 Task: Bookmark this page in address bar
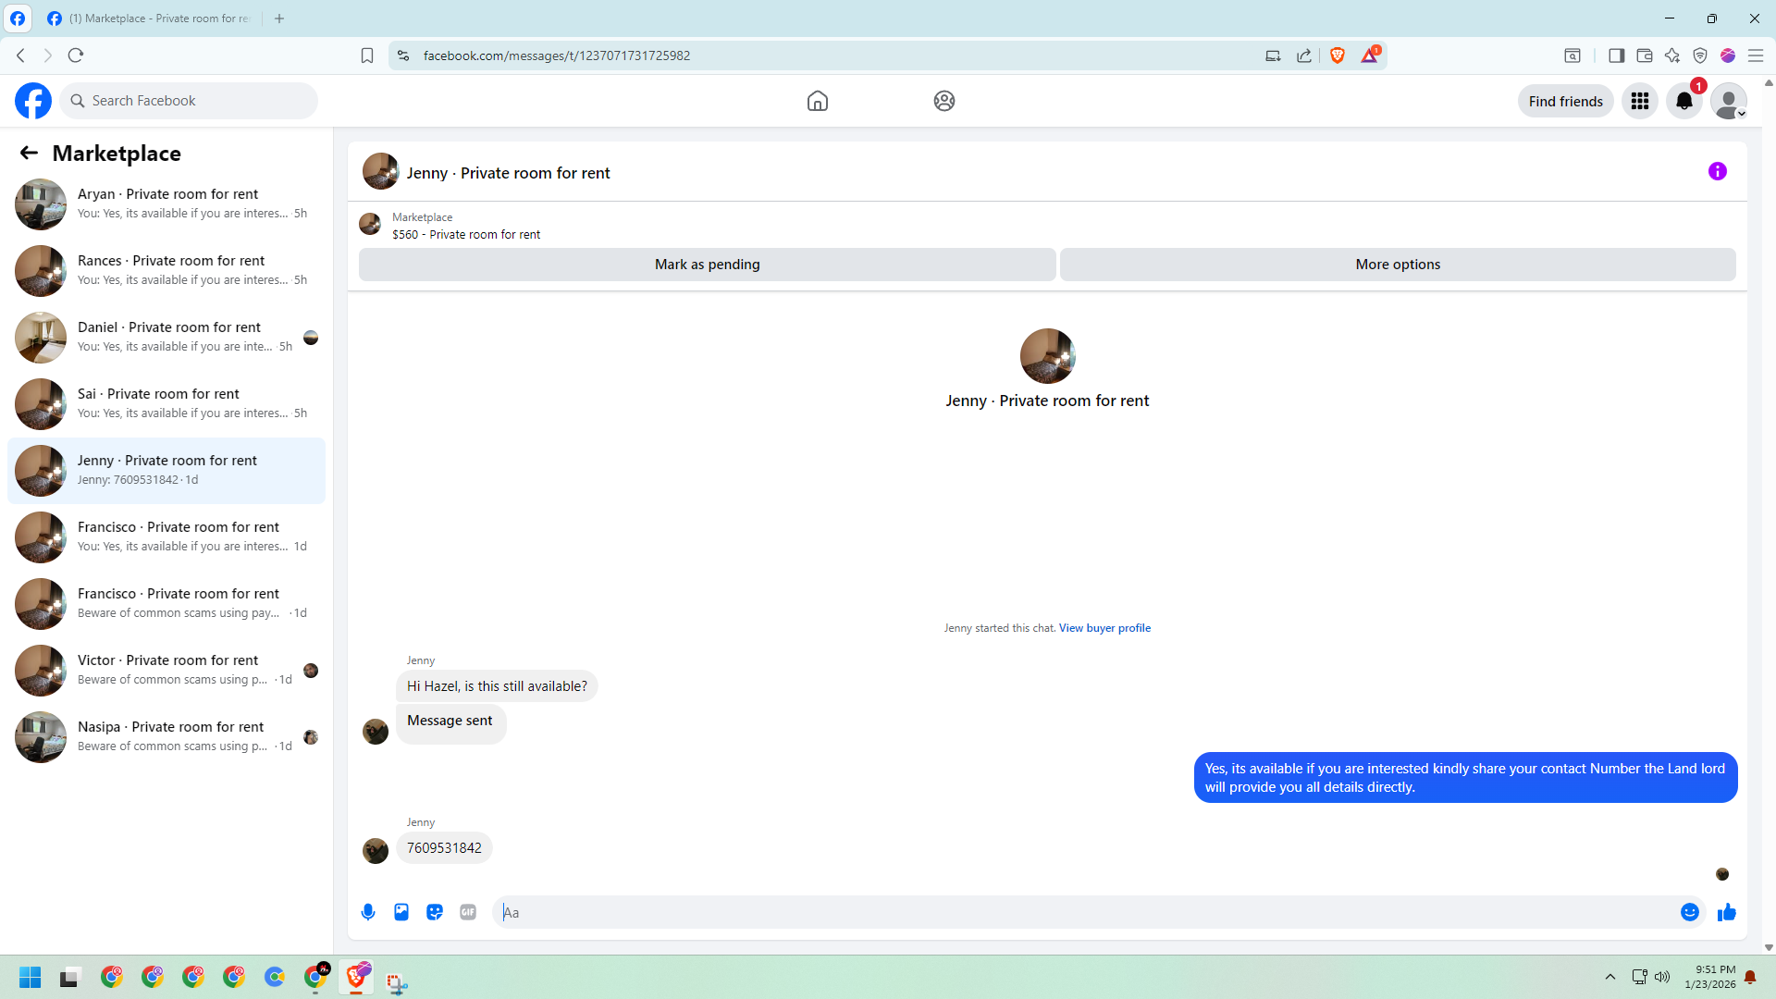coord(367,55)
